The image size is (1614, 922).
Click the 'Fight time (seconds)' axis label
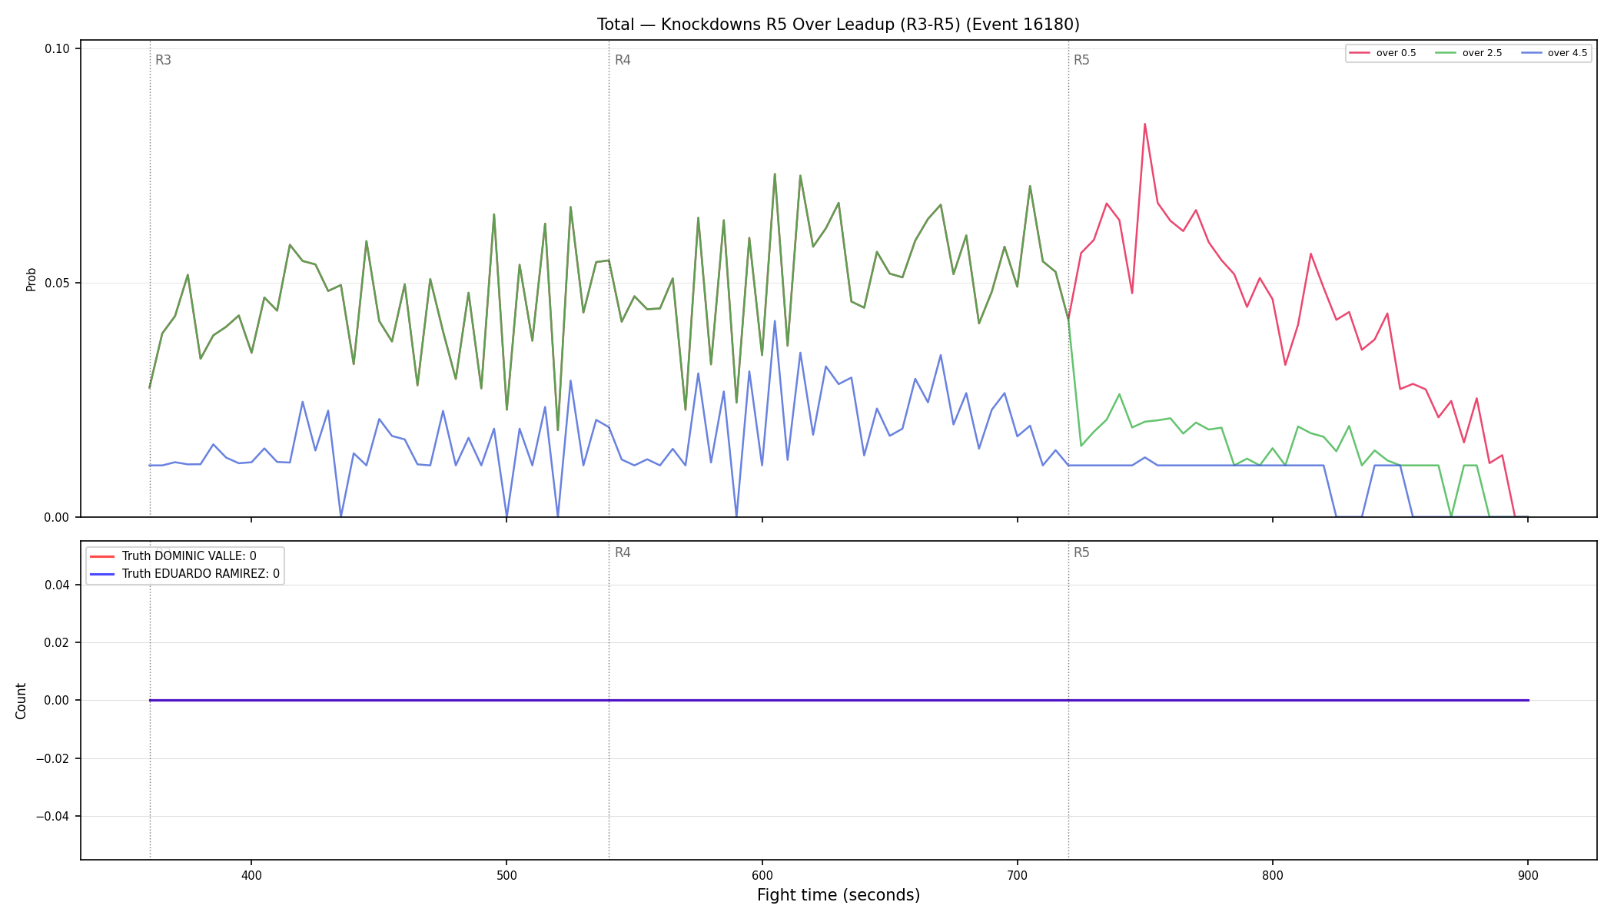point(838,895)
